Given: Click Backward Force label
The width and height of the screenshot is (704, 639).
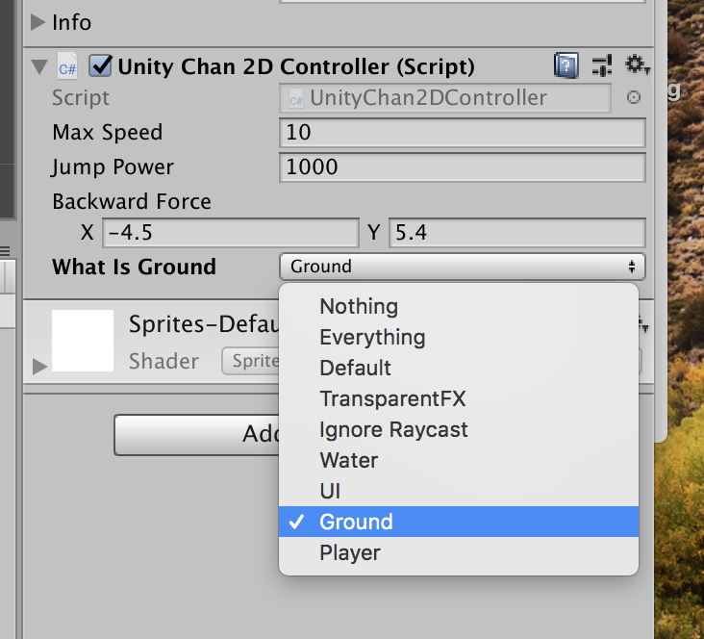Looking at the screenshot, I should (132, 201).
